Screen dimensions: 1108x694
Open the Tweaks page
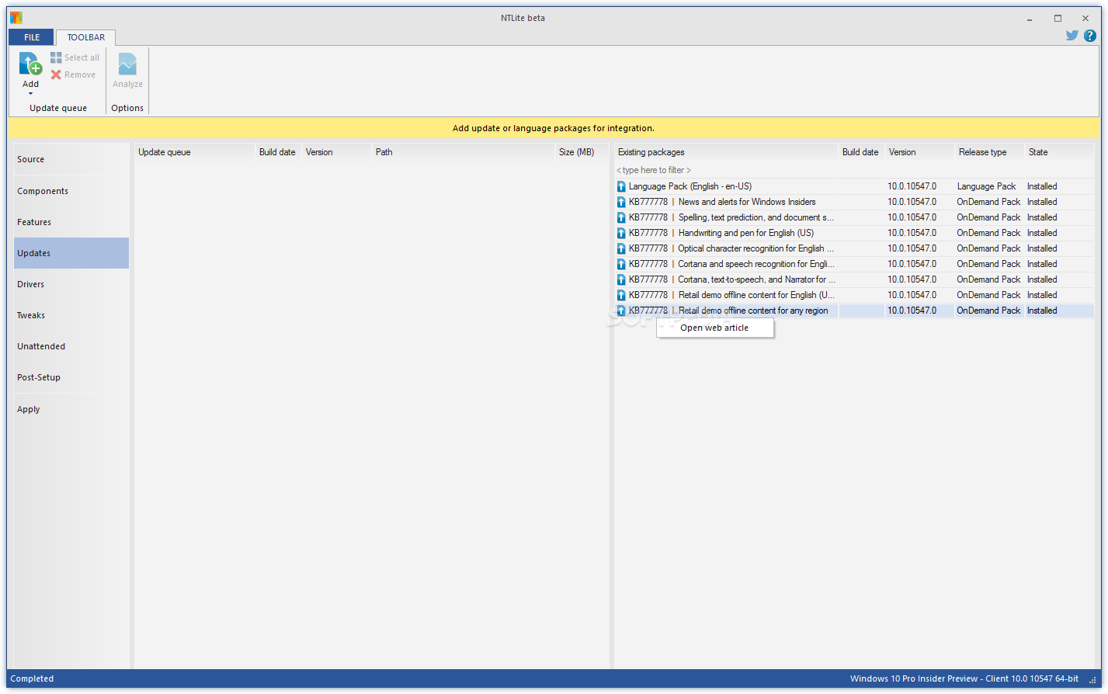(x=71, y=315)
